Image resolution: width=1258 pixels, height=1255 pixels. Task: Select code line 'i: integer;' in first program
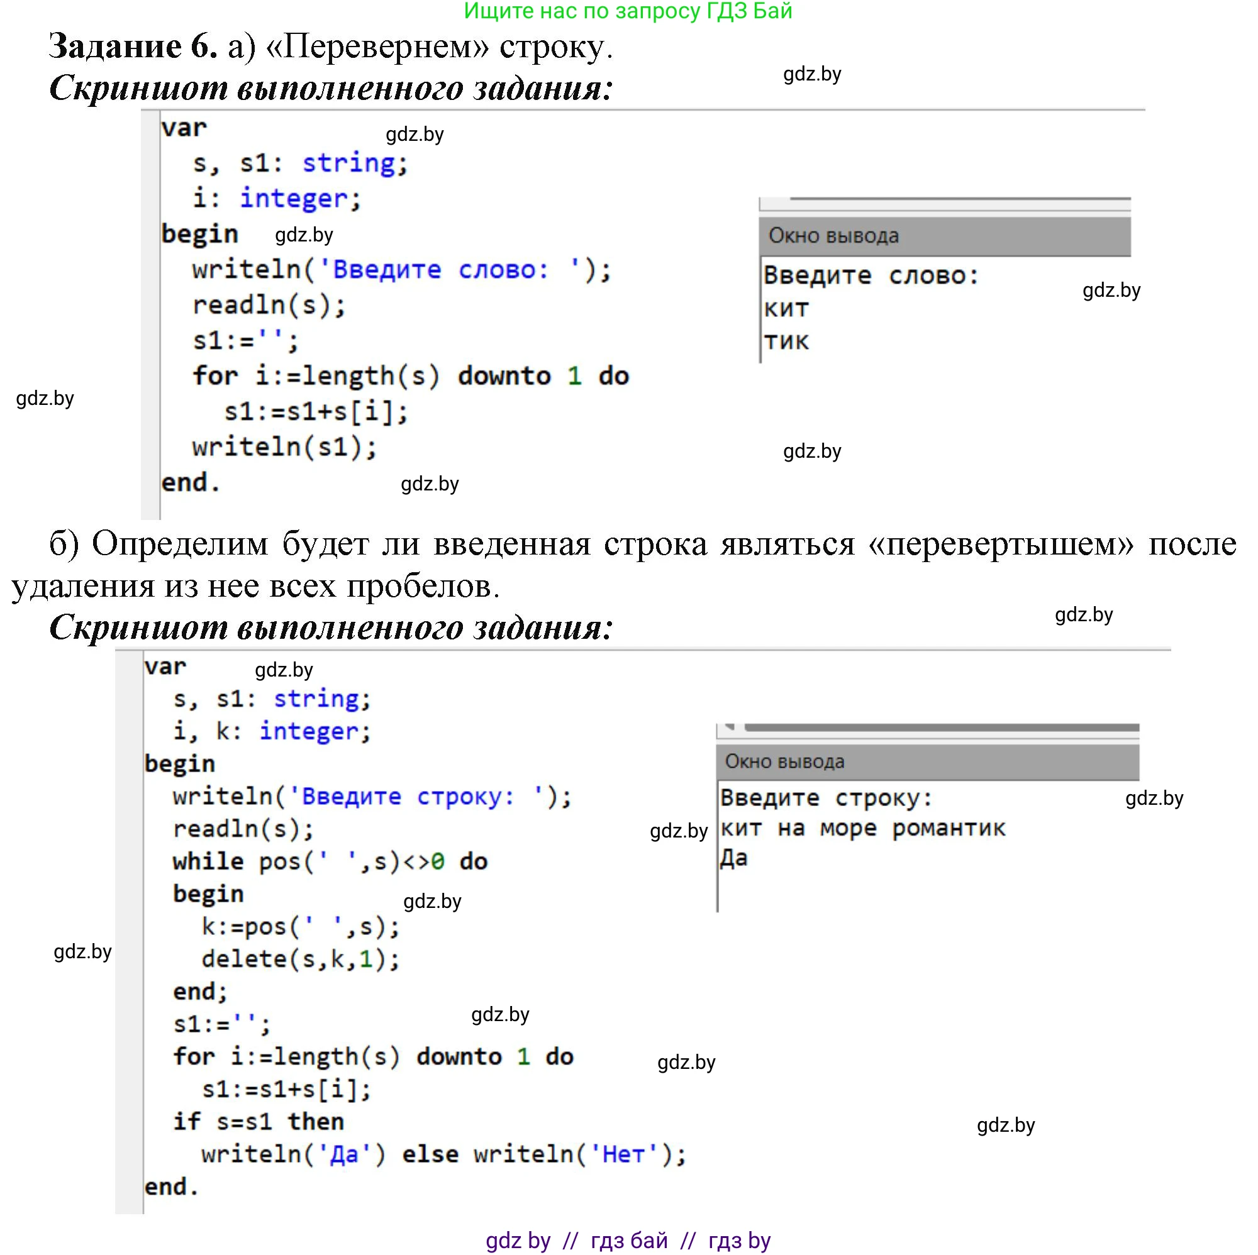277,198
